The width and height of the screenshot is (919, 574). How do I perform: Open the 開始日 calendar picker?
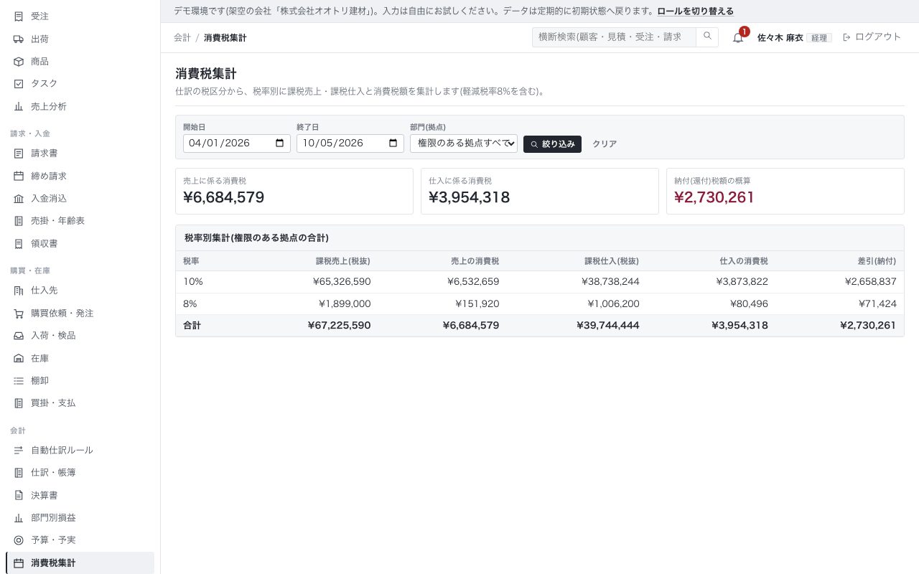(279, 143)
